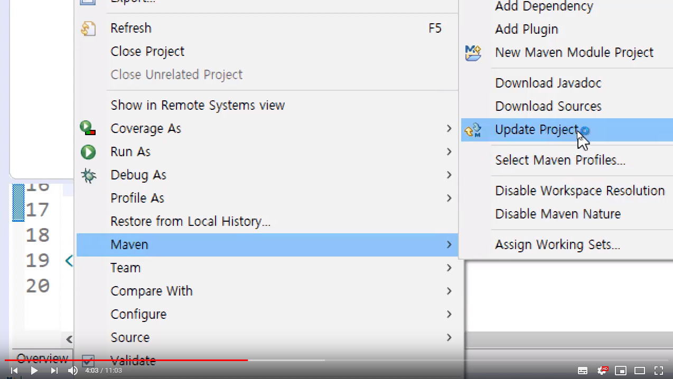The width and height of the screenshot is (673, 379).
Task: Click line number 19 in editor
Action: 38,260
